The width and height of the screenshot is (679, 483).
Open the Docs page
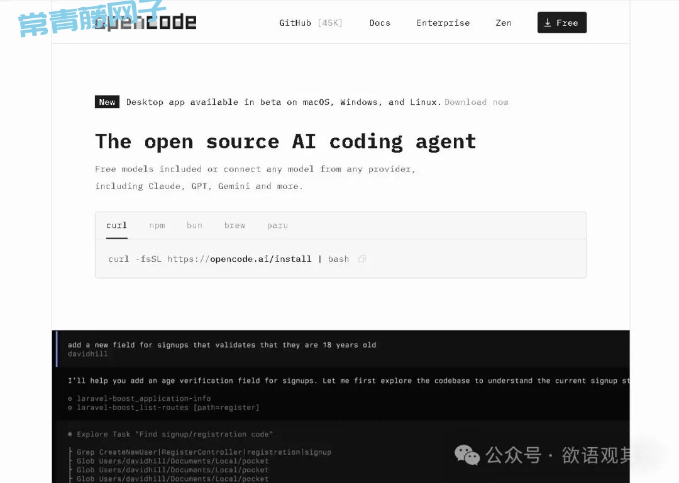click(380, 23)
